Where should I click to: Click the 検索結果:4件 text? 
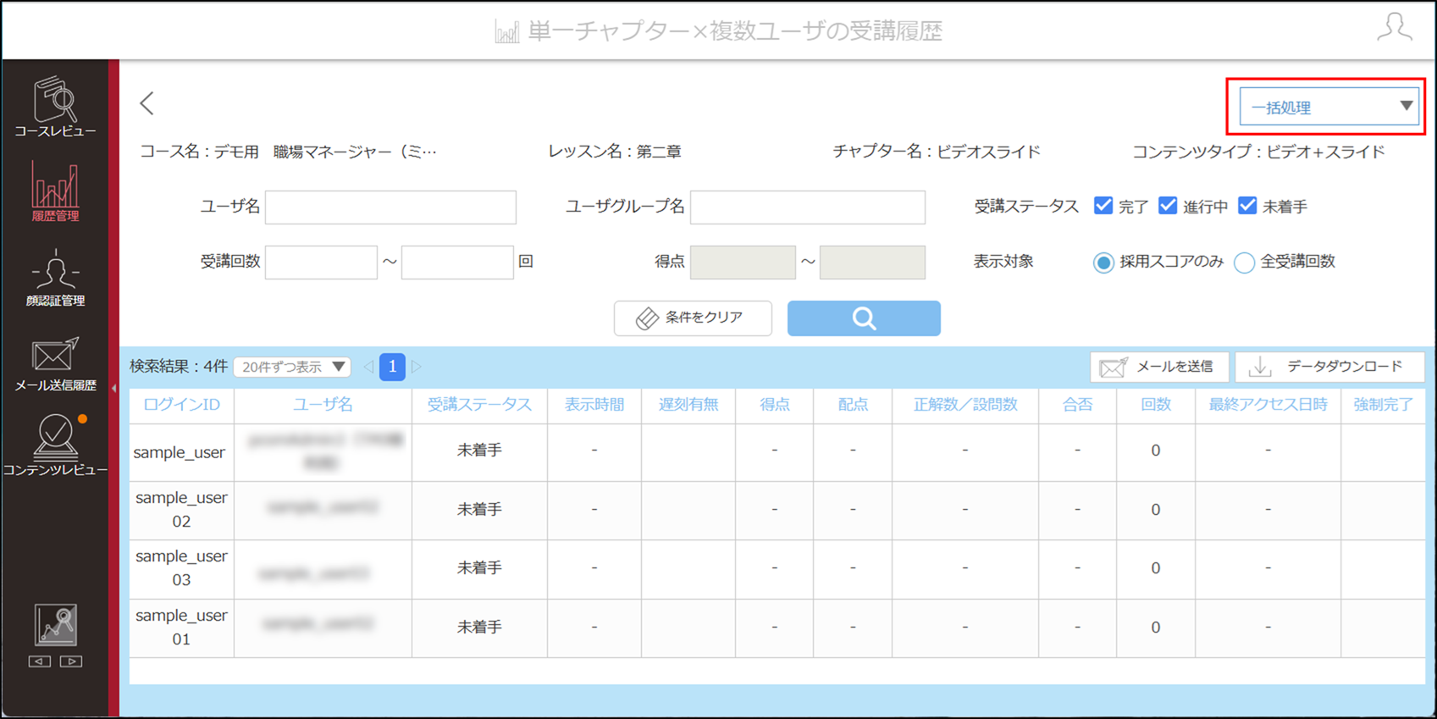tap(179, 367)
